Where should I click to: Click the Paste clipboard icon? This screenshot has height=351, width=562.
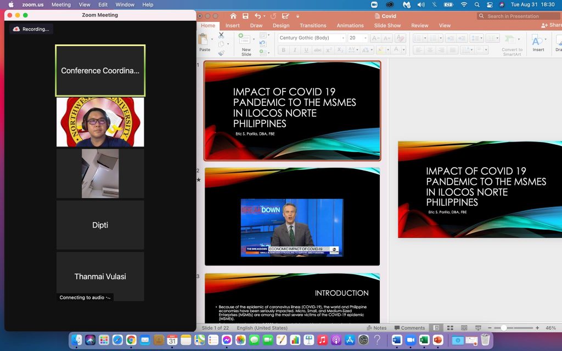click(x=204, y=39)
